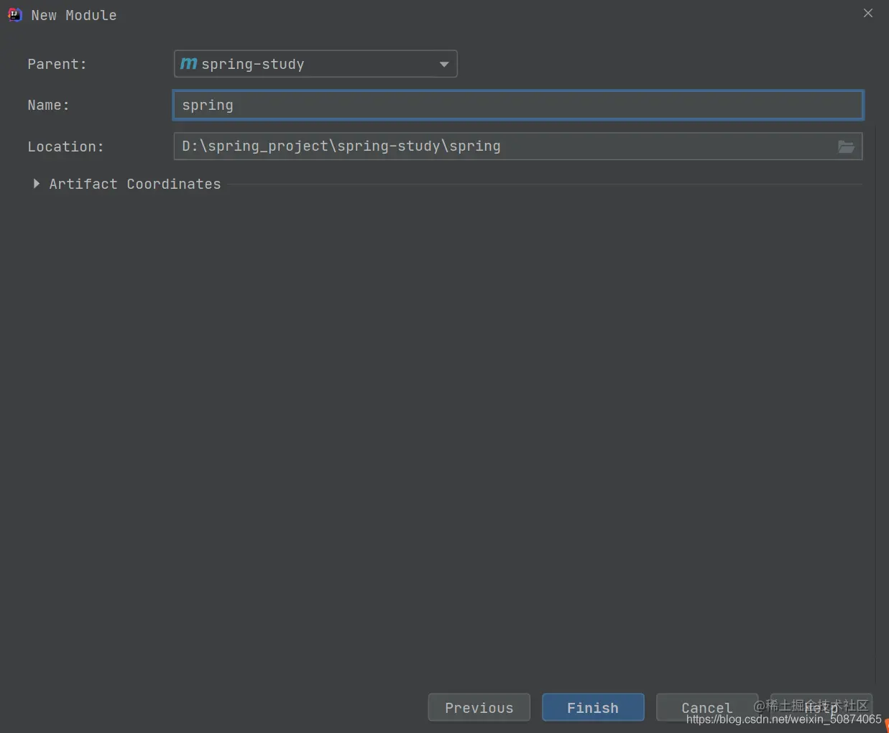Image resolution: width=889 pixels, height=733 pixels.
Task: Click into the Name input field
Action: click(x=517, y=105)
